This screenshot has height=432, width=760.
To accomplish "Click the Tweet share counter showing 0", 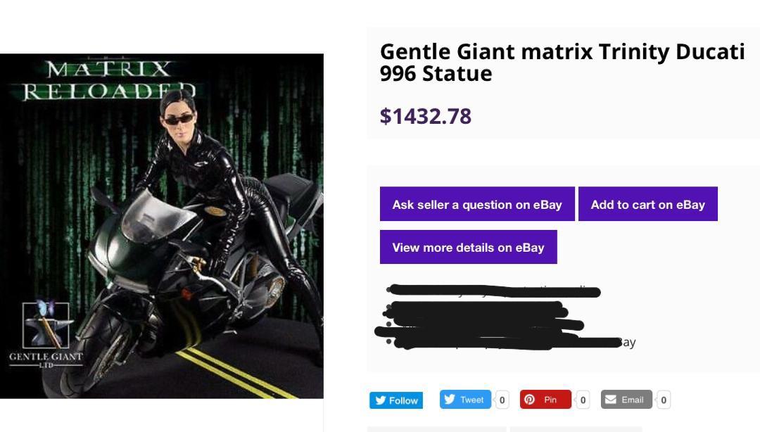I will coord(502,400).
